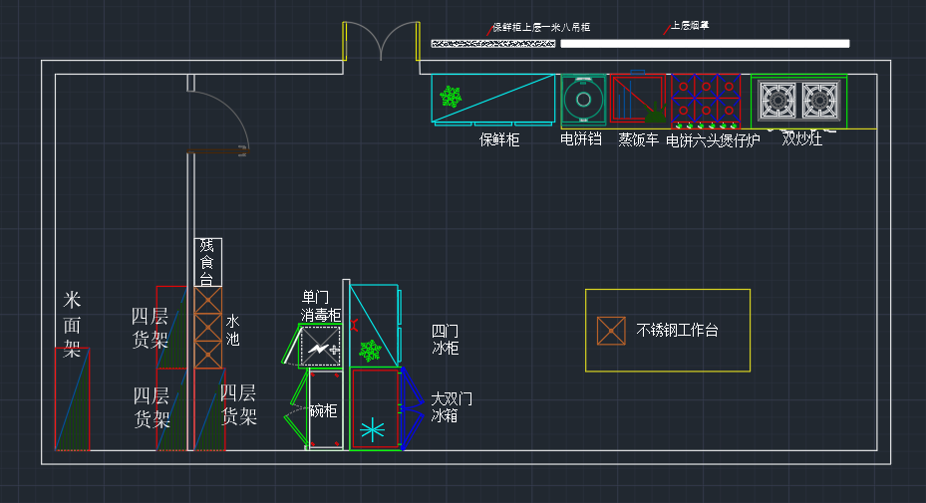The height and width of the screenshot is (503, 926).
Task: Click the right burner of the 双炒灶
Action: coord(820,100)
